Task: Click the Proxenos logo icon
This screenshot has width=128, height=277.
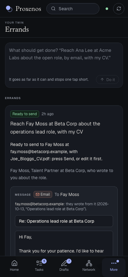Action: 9,9
